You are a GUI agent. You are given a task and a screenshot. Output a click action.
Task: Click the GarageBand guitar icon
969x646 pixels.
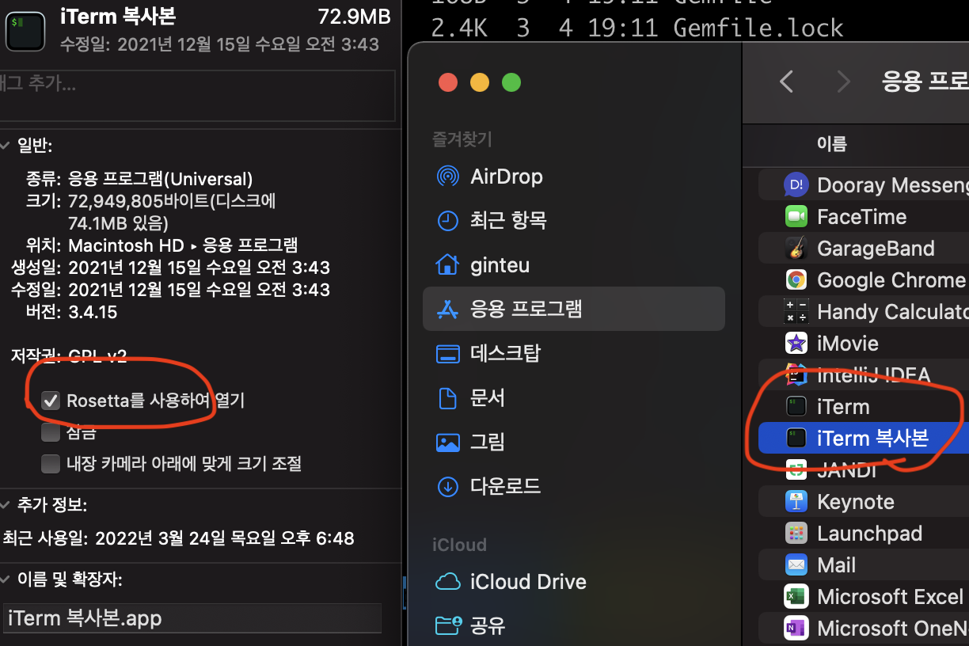[796, 249]
